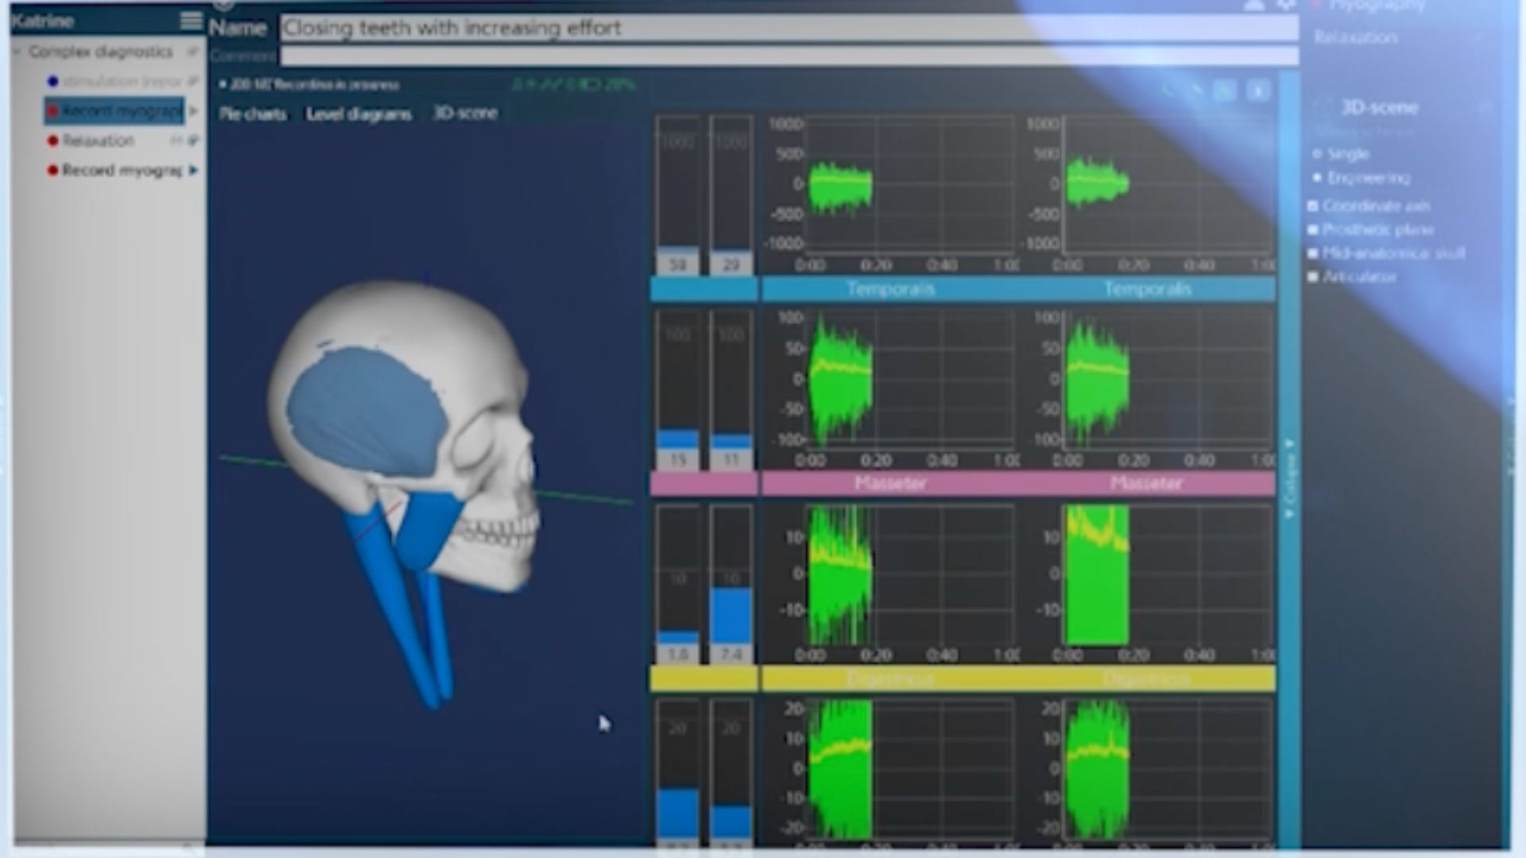Select the Relaxation step in the tree
Viewport: 1526px width, 858px height.
pyautogui.click(x=99, y=141)
